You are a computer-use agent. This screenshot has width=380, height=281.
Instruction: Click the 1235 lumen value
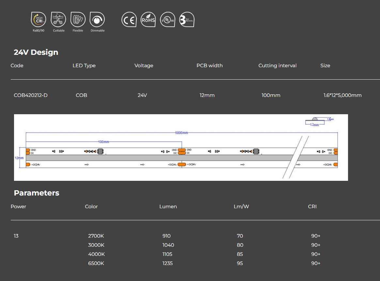coord(168,263)
